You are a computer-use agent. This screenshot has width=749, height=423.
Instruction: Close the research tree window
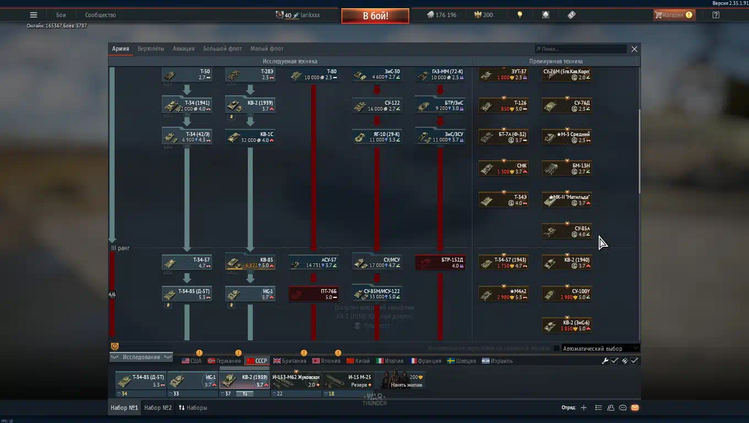[x=634, y=49]
